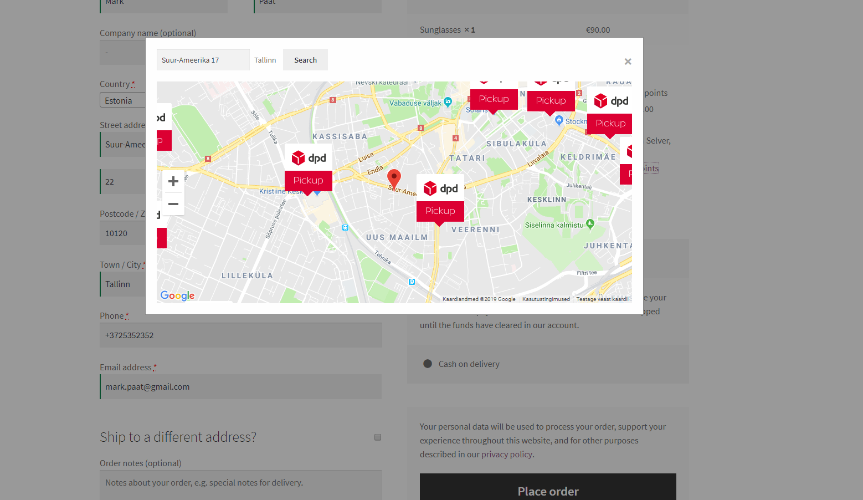
Task: Click the Vabaduse väljak landmark icon
Action: click(448, 101)
